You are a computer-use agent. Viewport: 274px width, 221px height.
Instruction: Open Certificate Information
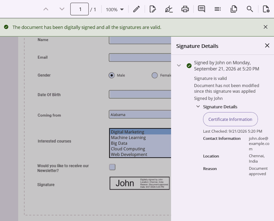click(x=230, y=119)
